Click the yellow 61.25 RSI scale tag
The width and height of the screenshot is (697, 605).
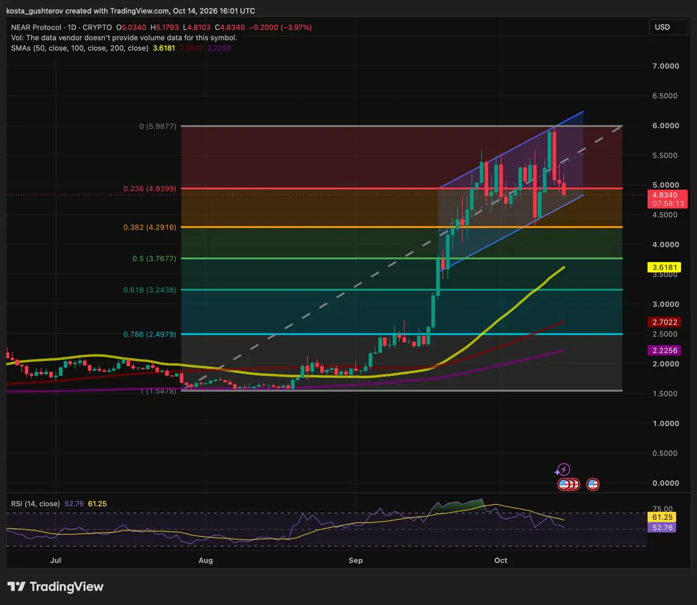662,517
